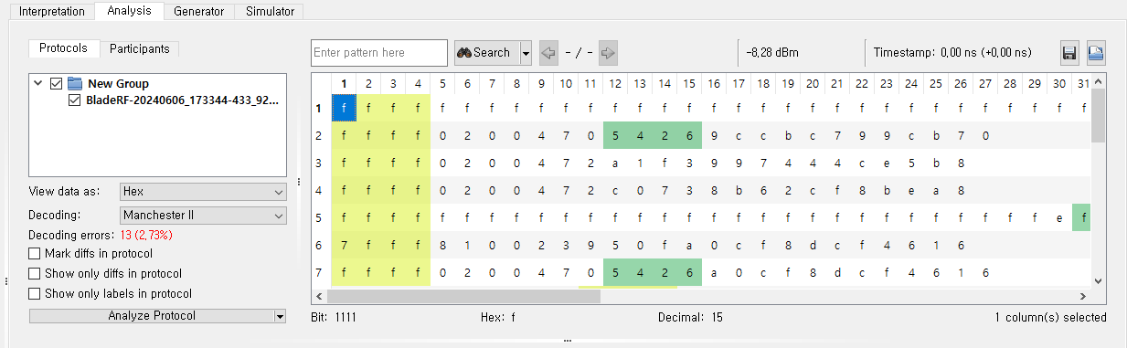This screenshot has height=348, width=1127.
Task: Collapse the New Group tree node
Action: point(37,83)
